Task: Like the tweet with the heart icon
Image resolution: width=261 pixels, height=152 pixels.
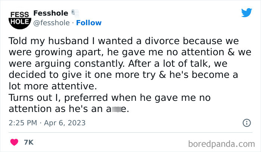Action: click(15, 142)
